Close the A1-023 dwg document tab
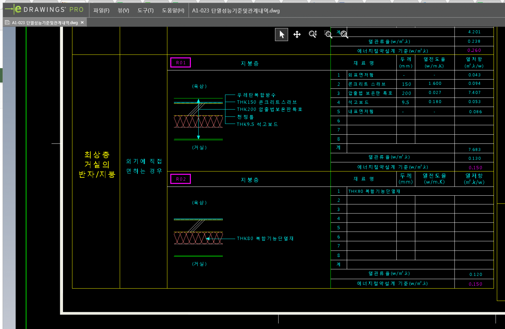The width and height of the screenshot is (505, 329). [82, 23]
